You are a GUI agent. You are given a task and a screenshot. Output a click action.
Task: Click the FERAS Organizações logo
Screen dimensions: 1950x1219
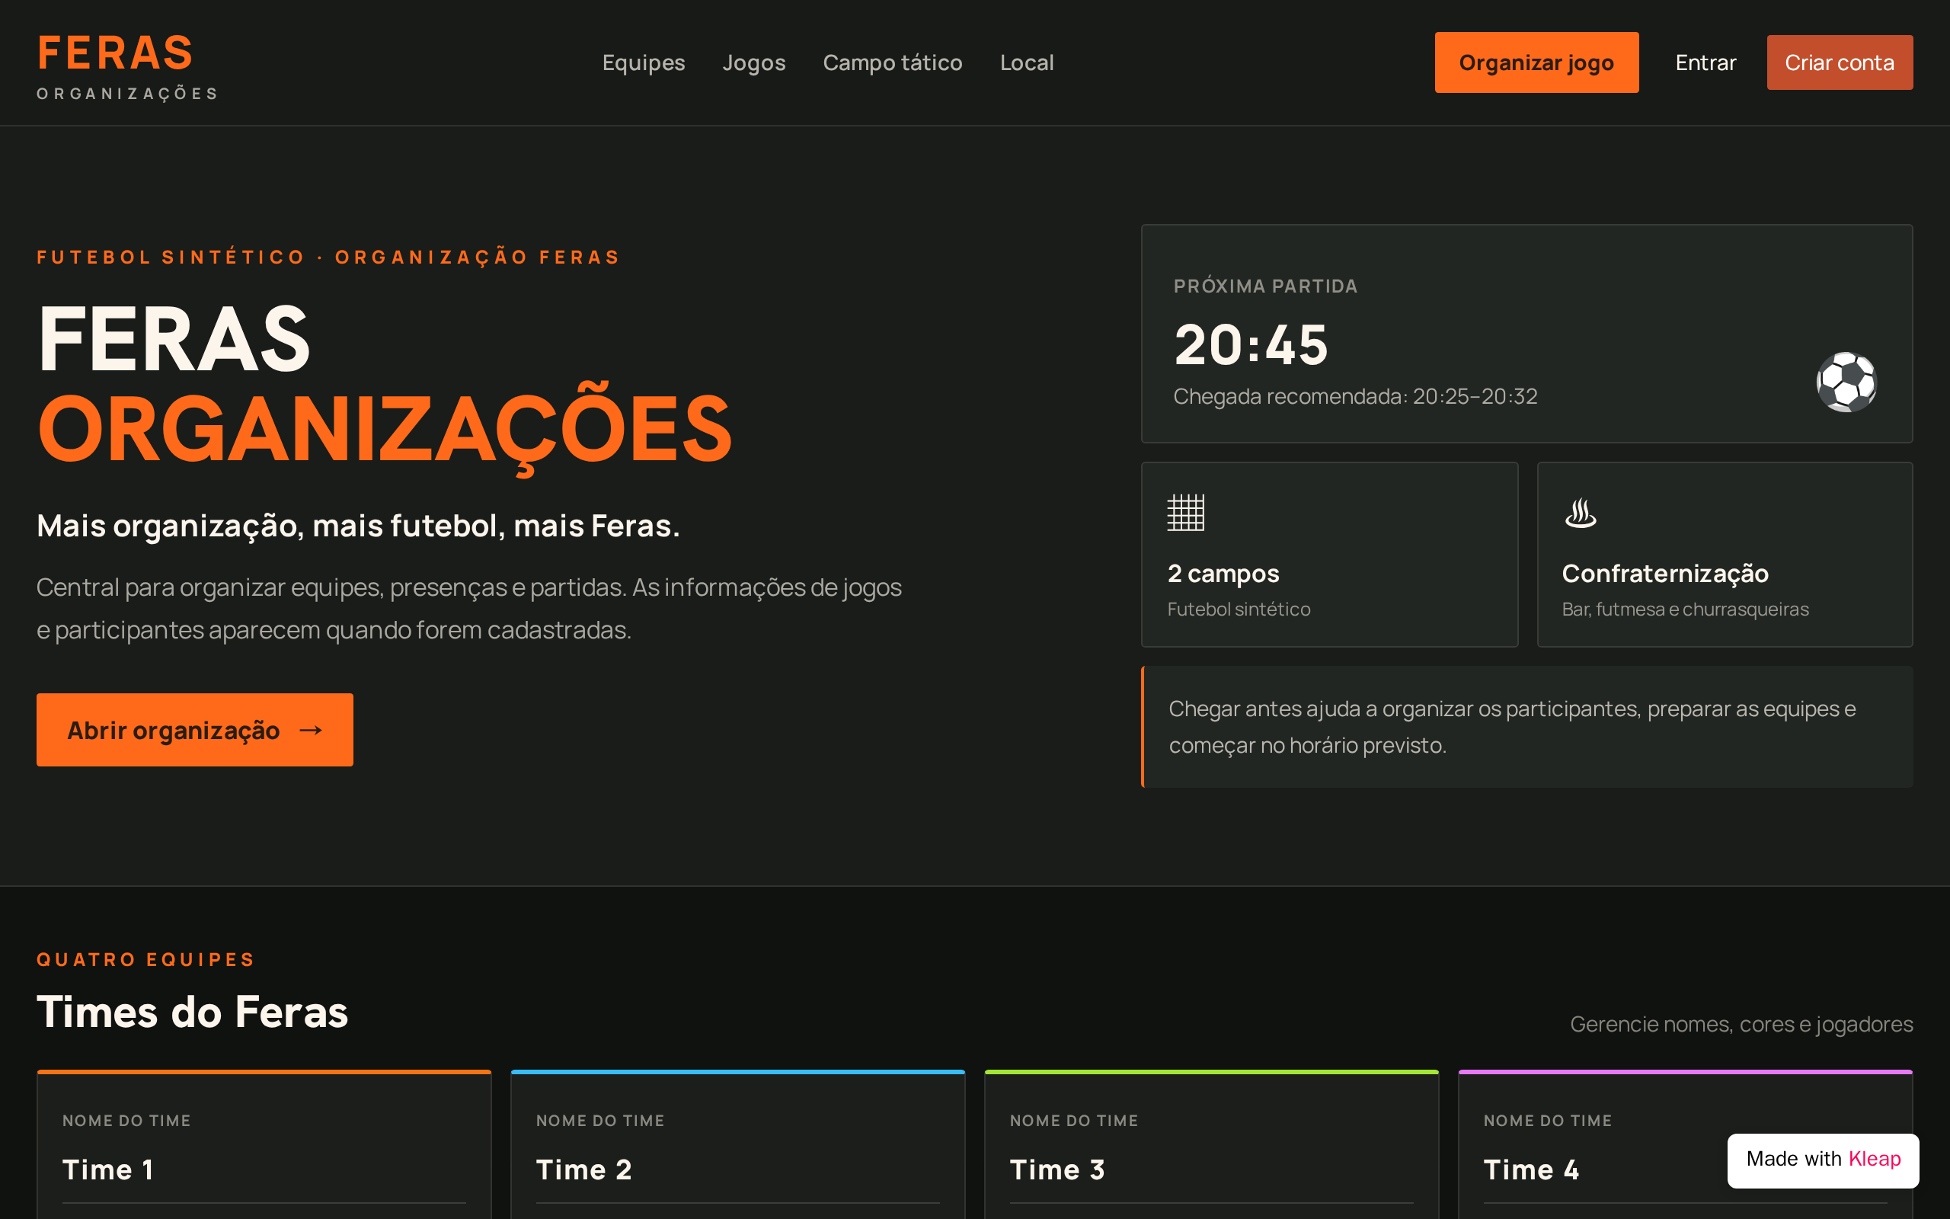click(127, 66)
